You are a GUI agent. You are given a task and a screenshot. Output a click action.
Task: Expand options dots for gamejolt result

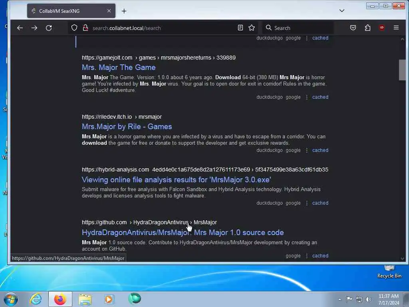(307, 97)
